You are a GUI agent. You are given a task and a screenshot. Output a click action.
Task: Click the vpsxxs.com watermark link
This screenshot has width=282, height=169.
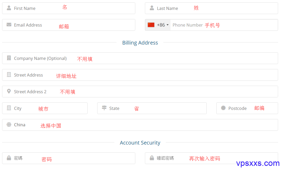tap(258, 163)
